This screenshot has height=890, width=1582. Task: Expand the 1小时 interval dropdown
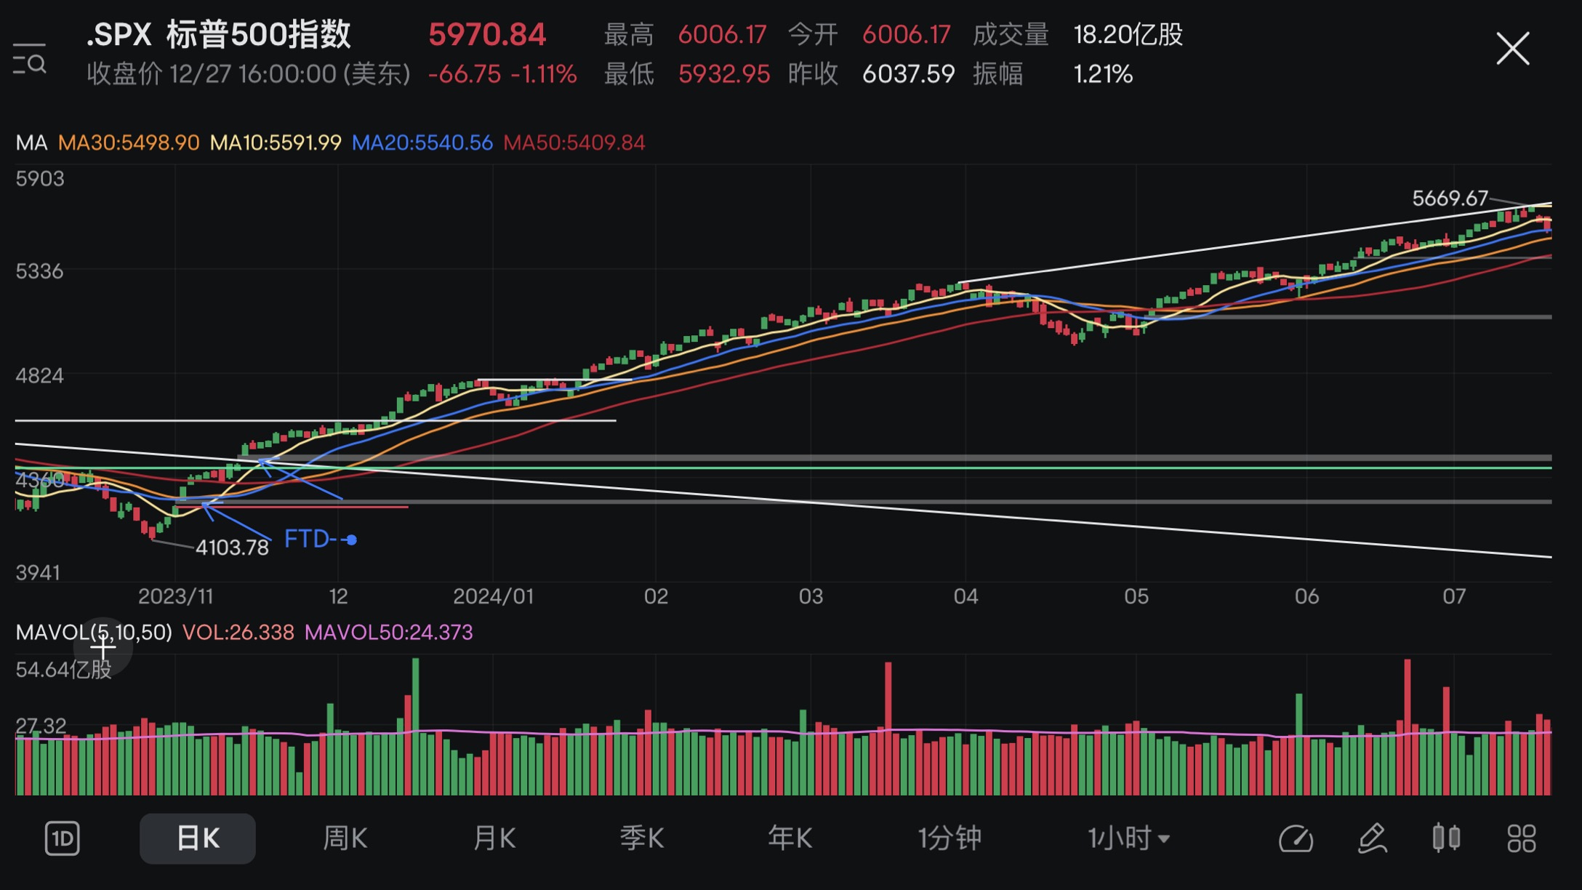[x=1128, y=838]
